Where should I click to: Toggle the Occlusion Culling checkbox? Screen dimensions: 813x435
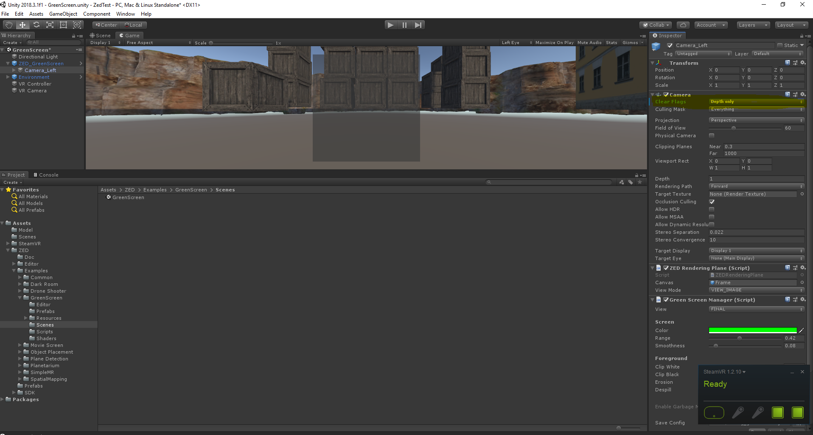(712, 202)
